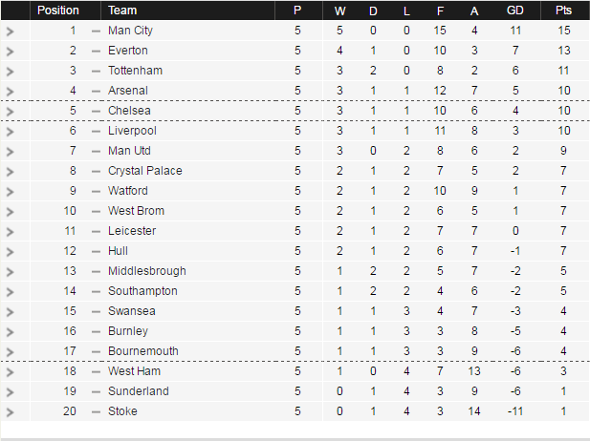Click the dash icon beside Swansea
The image size is (590, 441).
tap(96, 311)
